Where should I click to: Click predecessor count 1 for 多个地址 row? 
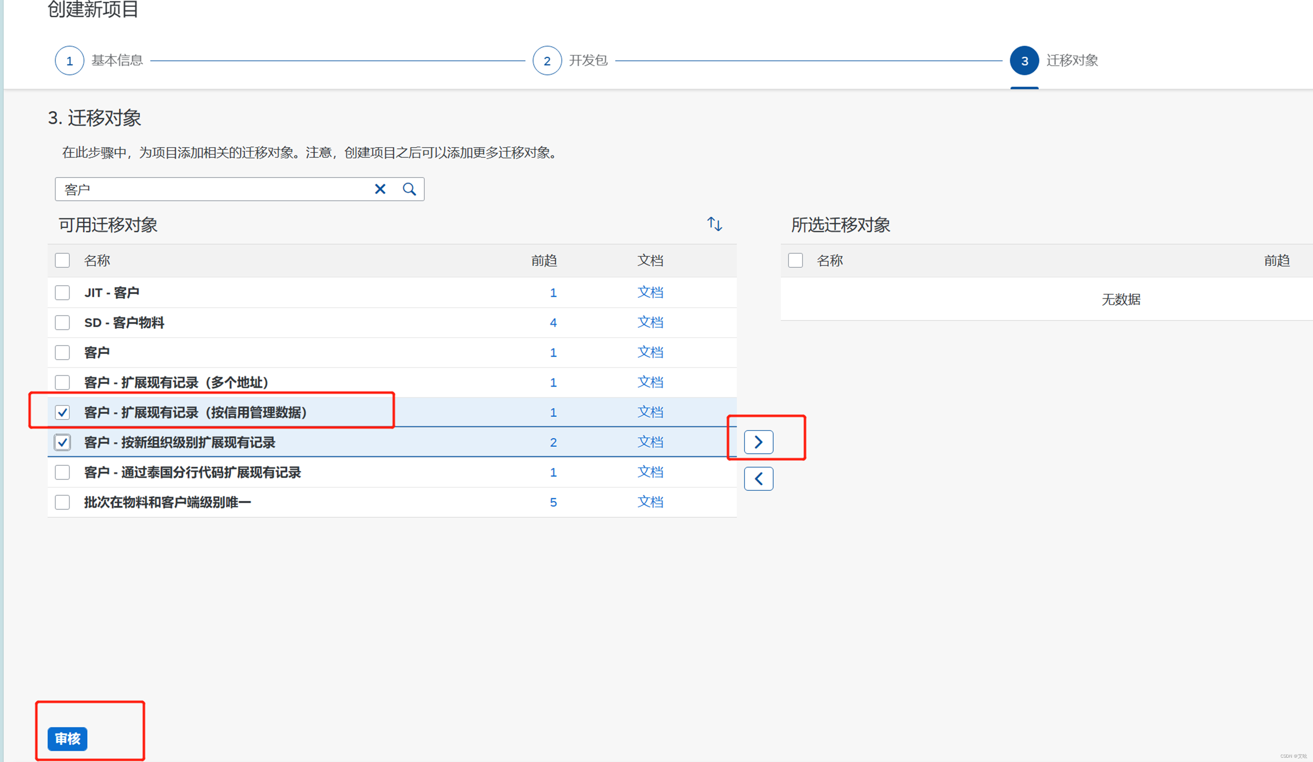pos(553,383)
